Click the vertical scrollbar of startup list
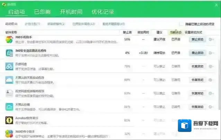 (x=219, y=85)
